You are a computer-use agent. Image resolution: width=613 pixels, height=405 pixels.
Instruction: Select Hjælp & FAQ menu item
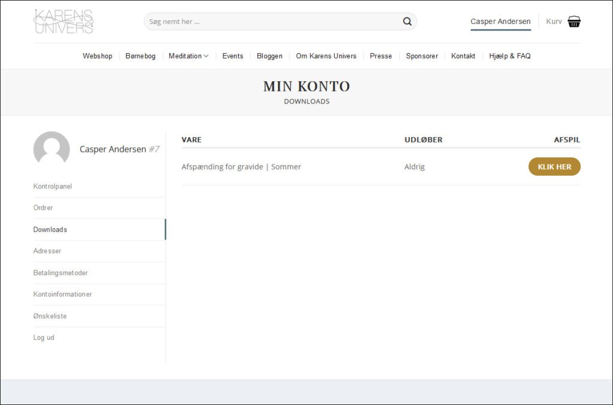[x=509, y=56]
